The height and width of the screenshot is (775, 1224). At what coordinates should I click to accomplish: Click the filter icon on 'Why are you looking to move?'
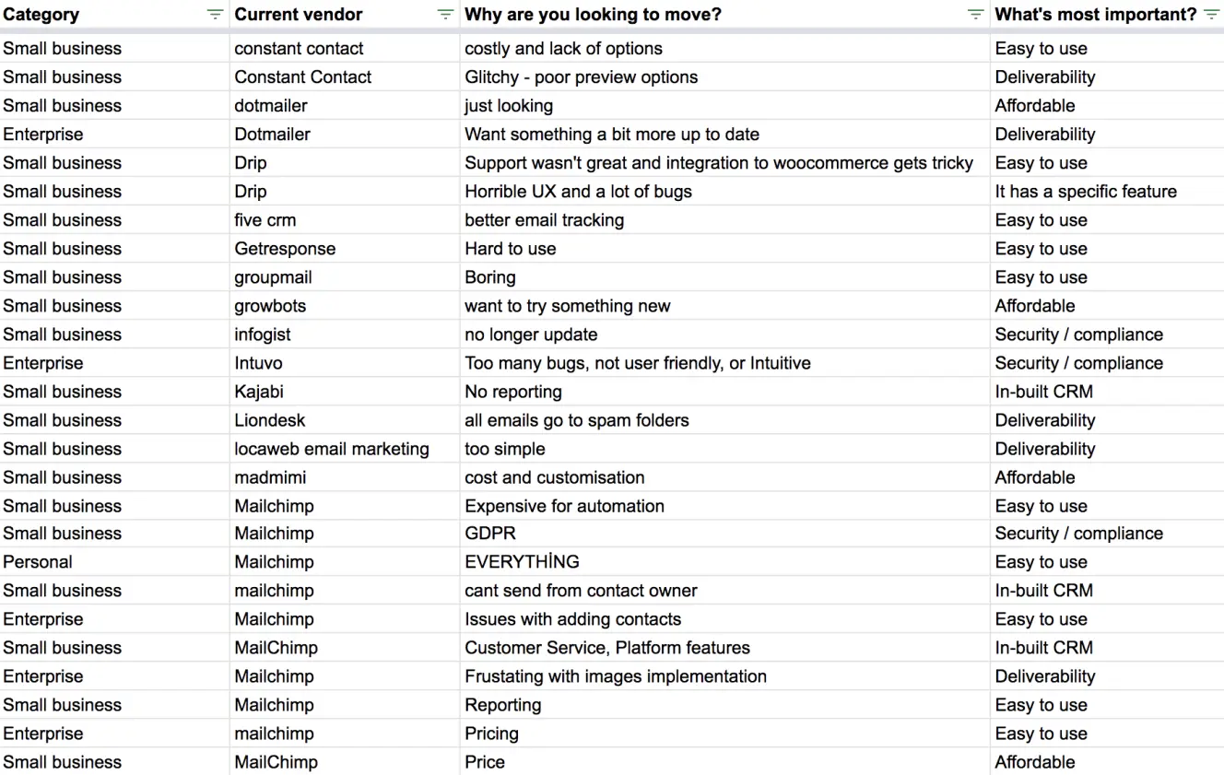click(x=974, y=14)
